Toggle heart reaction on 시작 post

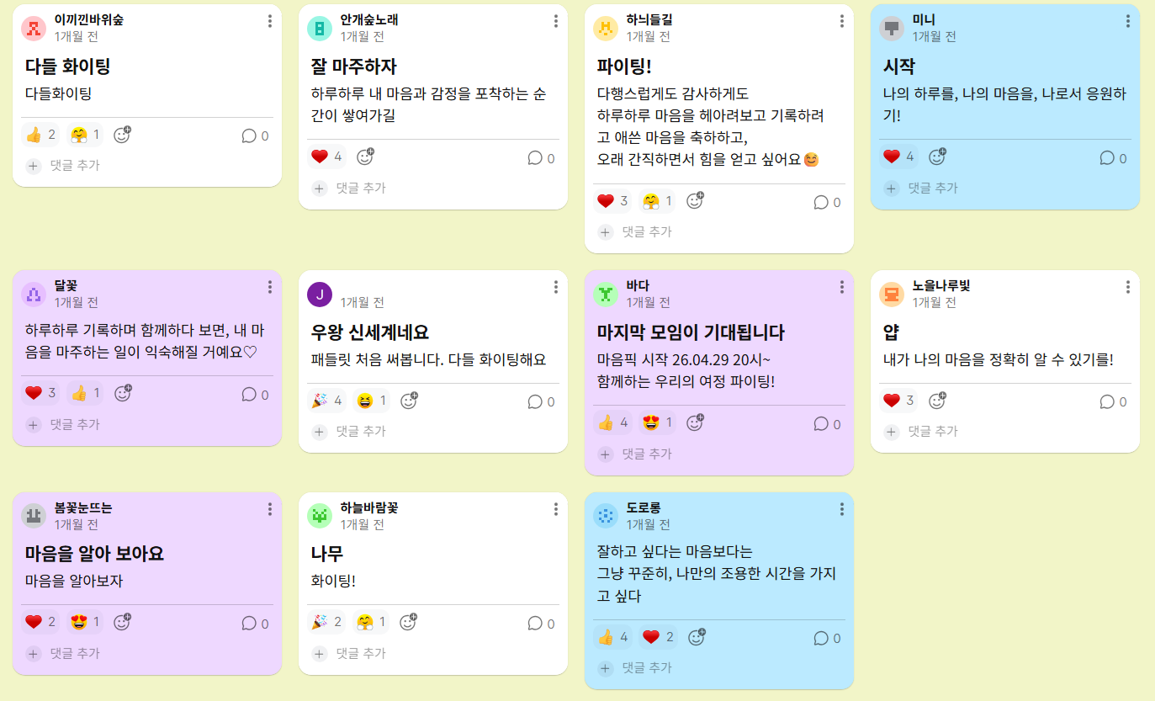[898, 157]
